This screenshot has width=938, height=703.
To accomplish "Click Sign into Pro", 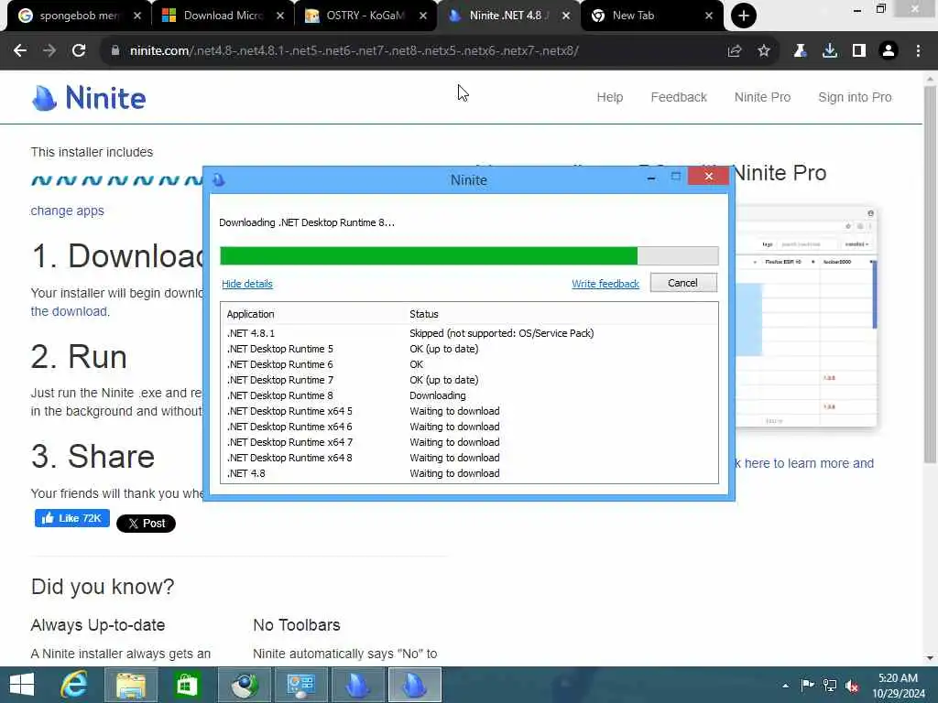I will (855, 97).
